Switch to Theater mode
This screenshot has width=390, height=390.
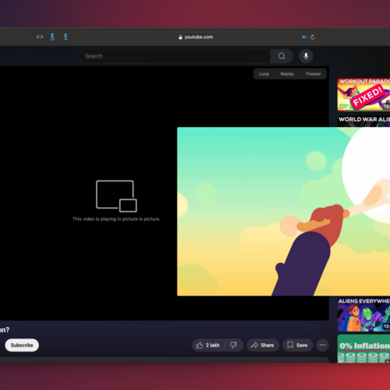[x=313, y=74]
